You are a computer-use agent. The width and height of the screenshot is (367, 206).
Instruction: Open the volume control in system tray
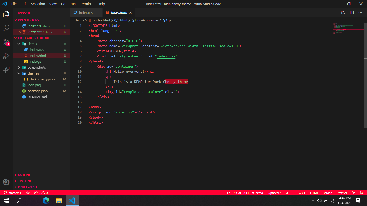[x=319, y=201]
